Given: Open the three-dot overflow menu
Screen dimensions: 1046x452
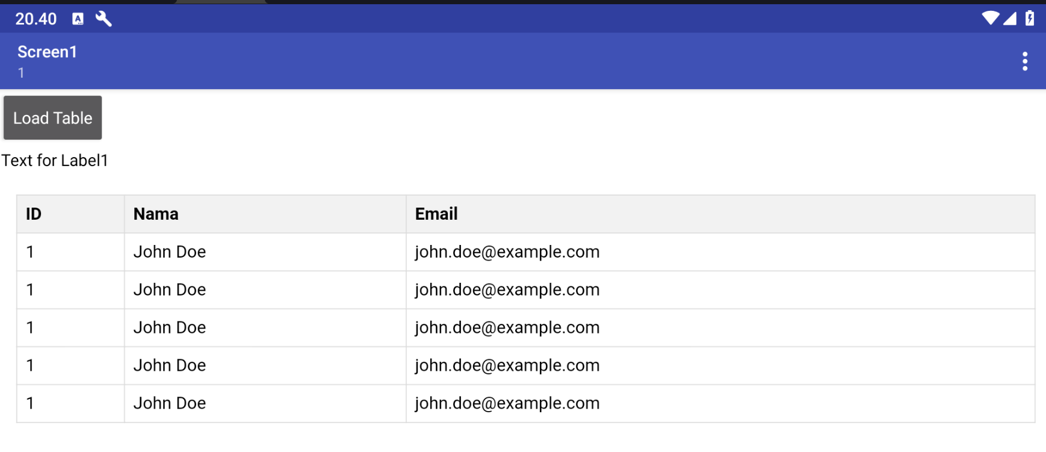Looking at the screenshot, I should click(x=1024, y=61).
